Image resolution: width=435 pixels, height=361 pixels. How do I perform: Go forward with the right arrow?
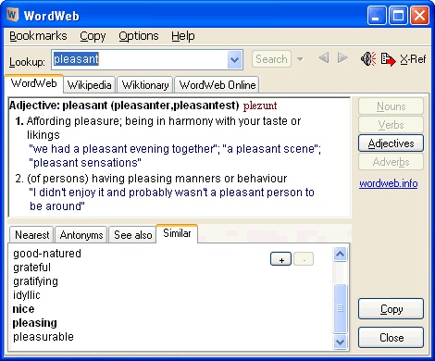[x=342, y=57]
